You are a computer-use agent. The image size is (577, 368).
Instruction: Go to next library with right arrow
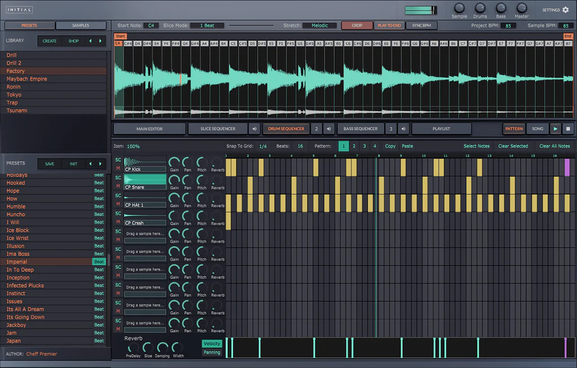tap(100, 41)
